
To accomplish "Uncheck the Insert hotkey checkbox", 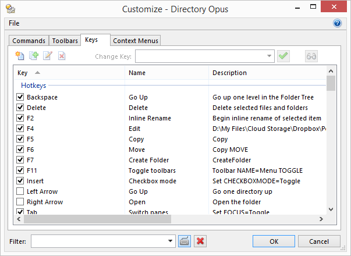I will 20,181.
